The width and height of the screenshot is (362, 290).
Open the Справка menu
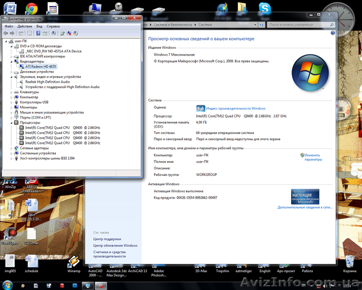click(53, 26)
